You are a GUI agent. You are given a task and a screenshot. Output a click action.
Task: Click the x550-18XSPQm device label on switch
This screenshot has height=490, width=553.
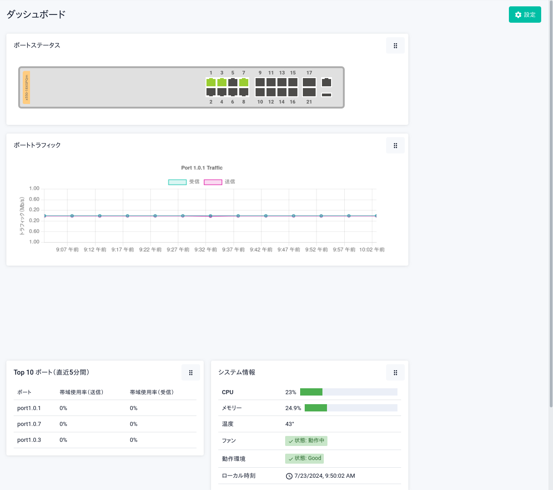(x=26, y=87)
